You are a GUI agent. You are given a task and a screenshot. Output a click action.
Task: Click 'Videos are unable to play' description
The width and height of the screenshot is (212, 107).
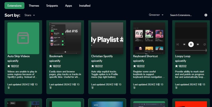[x=22, y=74]
